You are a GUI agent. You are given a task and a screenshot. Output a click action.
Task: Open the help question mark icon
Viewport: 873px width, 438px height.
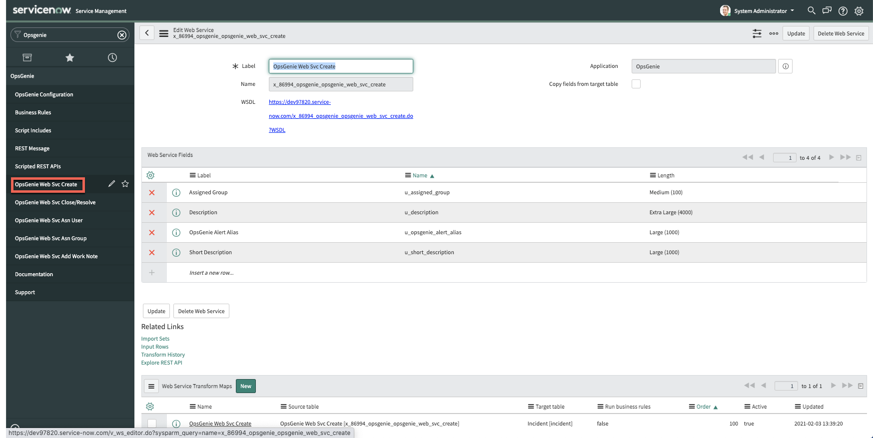click(843, 11)
